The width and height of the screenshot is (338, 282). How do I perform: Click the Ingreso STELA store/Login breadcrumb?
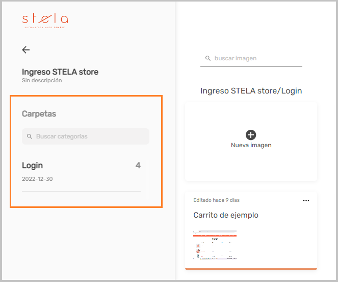tap(251, 91)
